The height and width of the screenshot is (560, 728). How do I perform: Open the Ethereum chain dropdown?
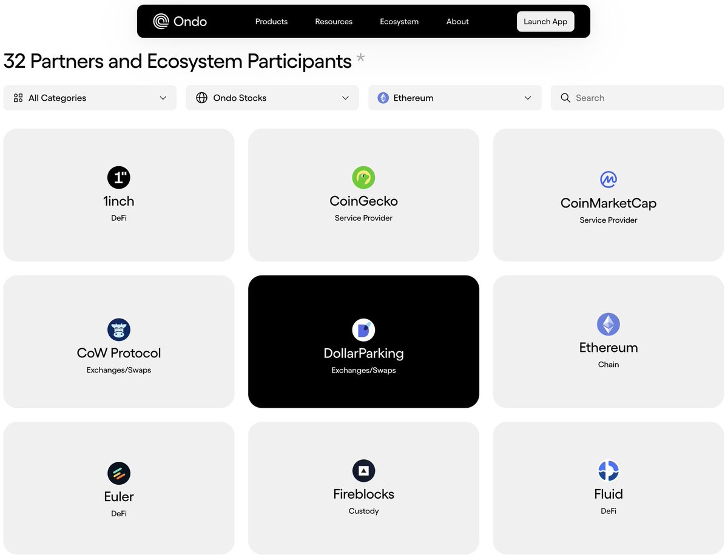click(455, 98)
